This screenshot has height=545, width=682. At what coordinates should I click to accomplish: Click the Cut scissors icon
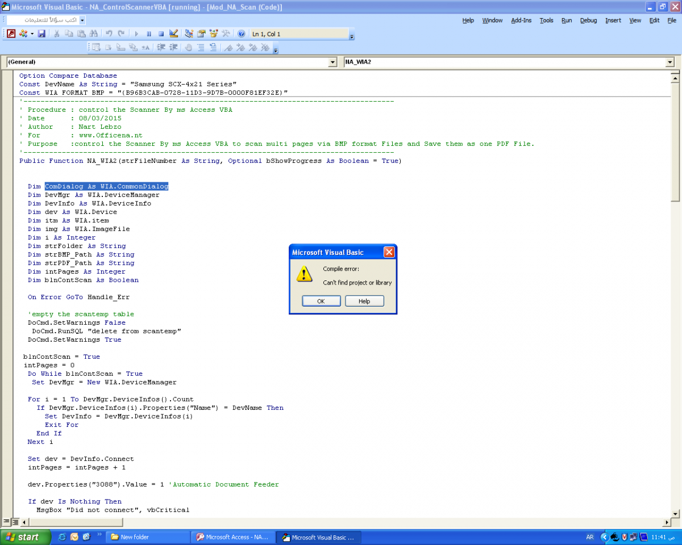57,34
